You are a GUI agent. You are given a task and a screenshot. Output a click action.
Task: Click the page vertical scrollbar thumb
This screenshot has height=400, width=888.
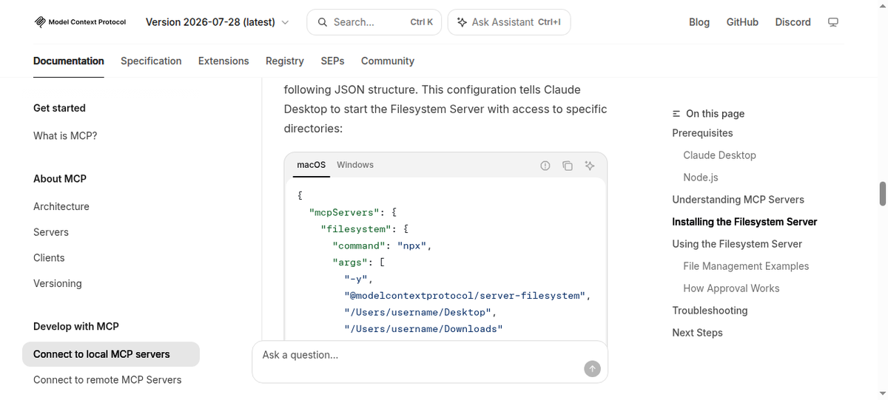coord(882,194)
